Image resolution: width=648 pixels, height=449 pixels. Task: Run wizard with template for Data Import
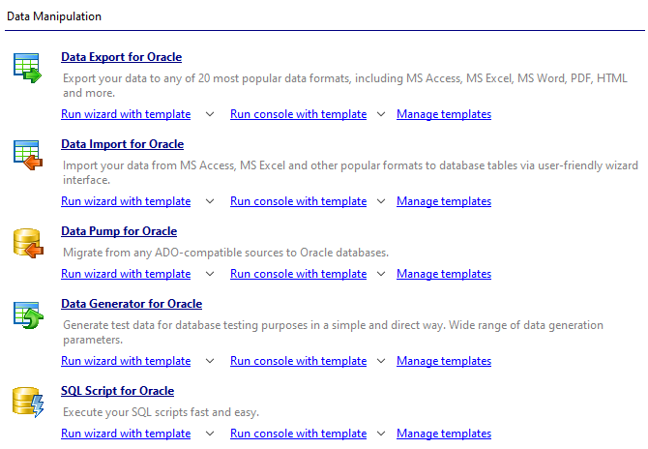click(x=126, y=201)
